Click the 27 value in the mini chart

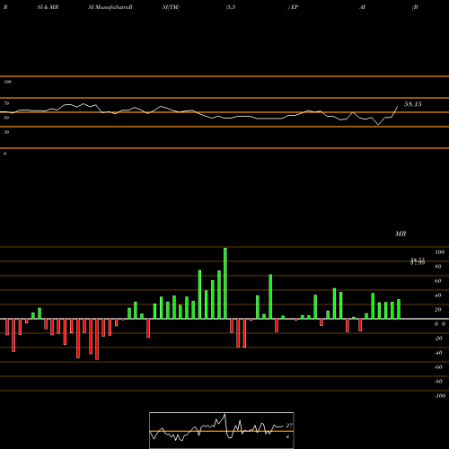[x=289, y=426]
